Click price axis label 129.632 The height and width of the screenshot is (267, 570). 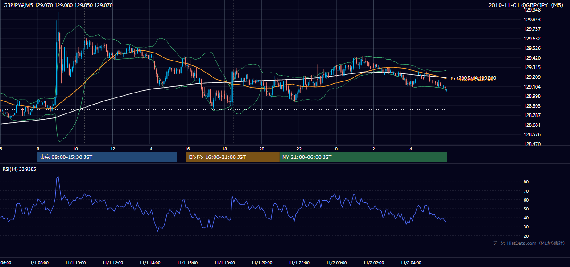tap(533, 39)
